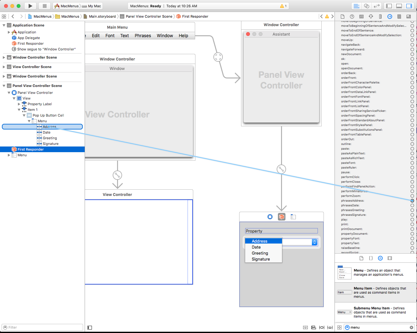Open the Bindings inspector
417x333 pixels.
(x=399, y=16)
